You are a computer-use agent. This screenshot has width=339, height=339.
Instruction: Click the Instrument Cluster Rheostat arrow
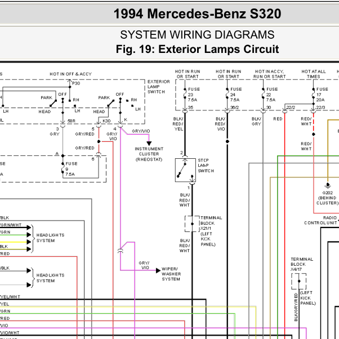(x=149, y=143)
